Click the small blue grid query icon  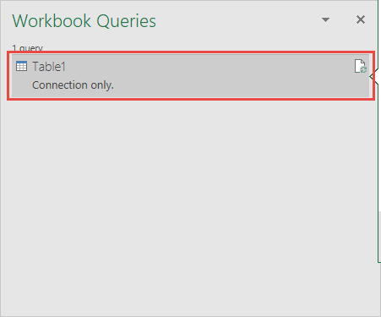point(21,66)
